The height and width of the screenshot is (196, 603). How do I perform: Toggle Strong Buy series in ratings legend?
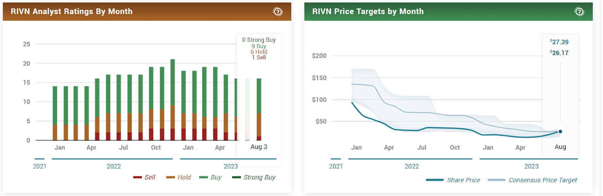(254, 177)
